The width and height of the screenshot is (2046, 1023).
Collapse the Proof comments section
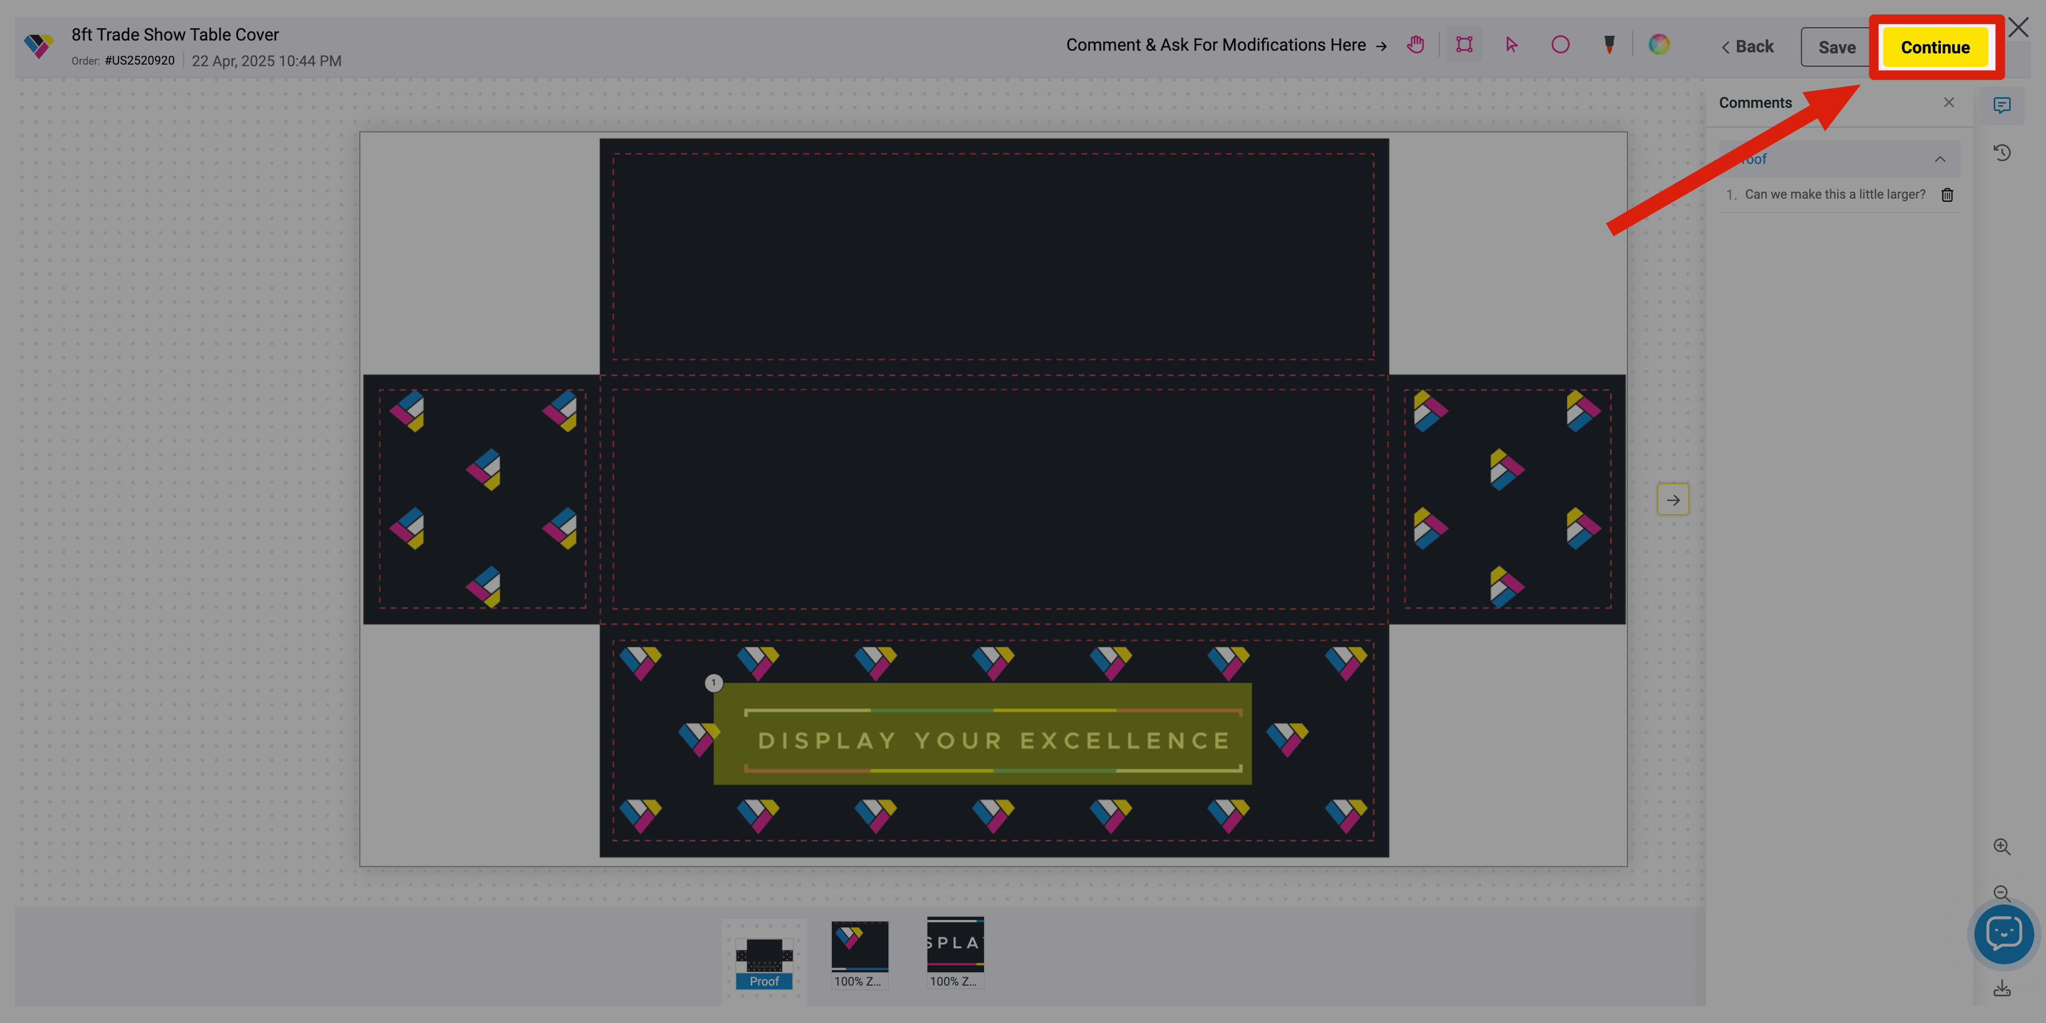(1940, 160)
